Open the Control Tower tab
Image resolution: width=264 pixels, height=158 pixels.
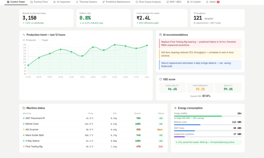pos(16,2)
